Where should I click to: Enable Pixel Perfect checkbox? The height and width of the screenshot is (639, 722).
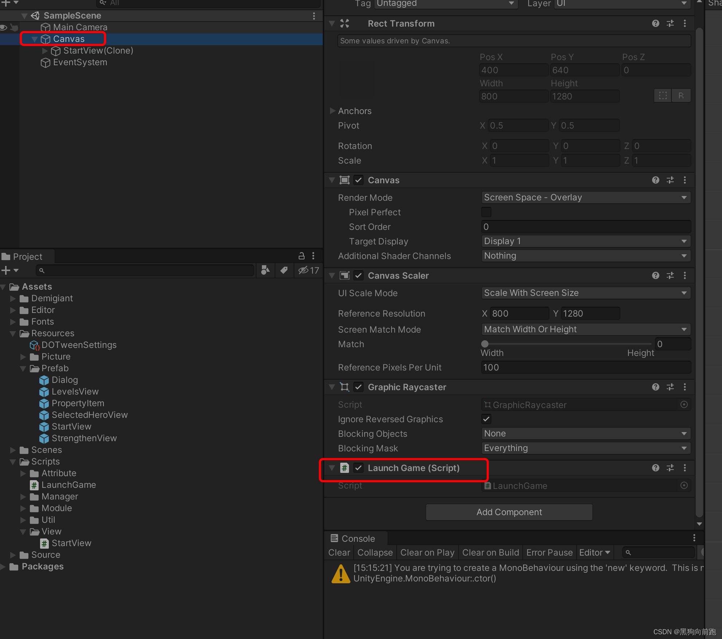[486, 212]
